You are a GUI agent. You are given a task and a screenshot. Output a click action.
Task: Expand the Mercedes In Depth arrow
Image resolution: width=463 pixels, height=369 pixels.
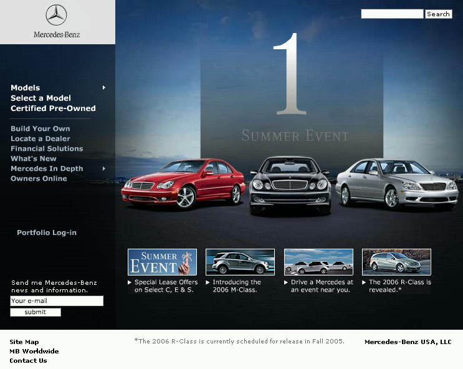[x=104, y=168]
